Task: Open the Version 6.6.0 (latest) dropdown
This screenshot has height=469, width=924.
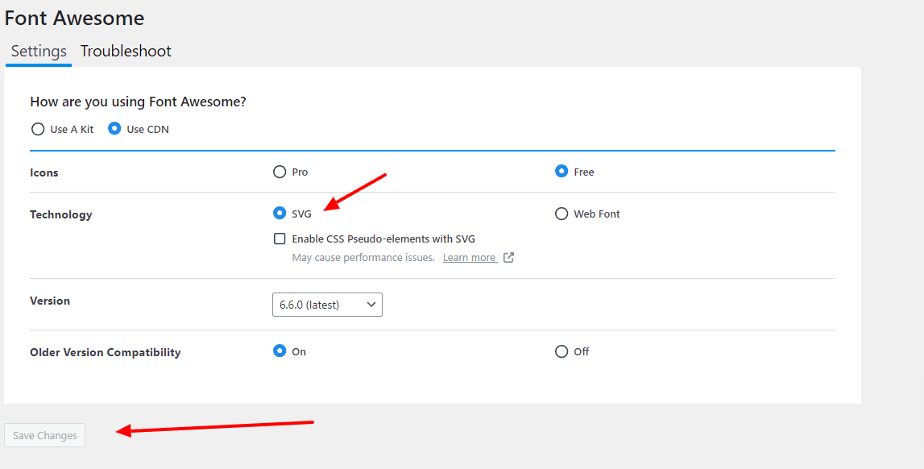Action: click(327, 305)
